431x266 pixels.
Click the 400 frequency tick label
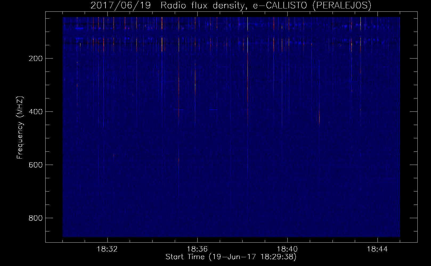click(x=36, y=112)
